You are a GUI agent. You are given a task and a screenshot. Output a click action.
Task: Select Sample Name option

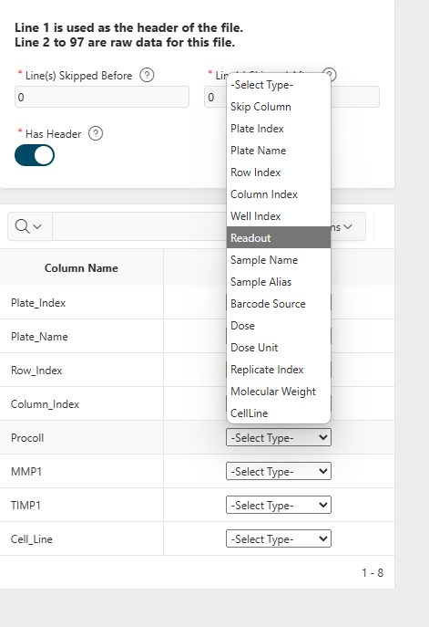(x=279, y=260)
